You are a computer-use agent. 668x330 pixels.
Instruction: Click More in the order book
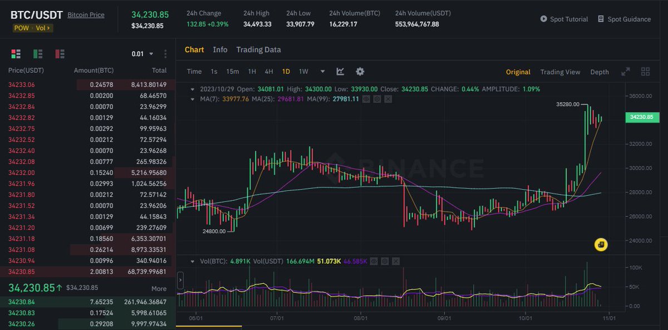159,289
